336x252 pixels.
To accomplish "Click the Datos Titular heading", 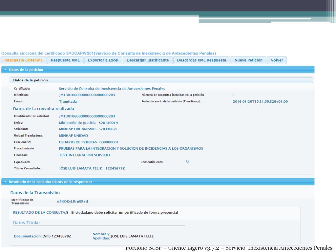I will click(x=27, y=223).
